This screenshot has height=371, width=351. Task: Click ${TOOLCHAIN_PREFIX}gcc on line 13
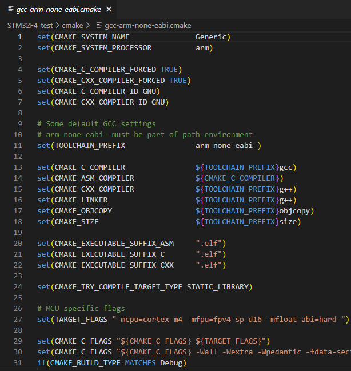(244, 167)
